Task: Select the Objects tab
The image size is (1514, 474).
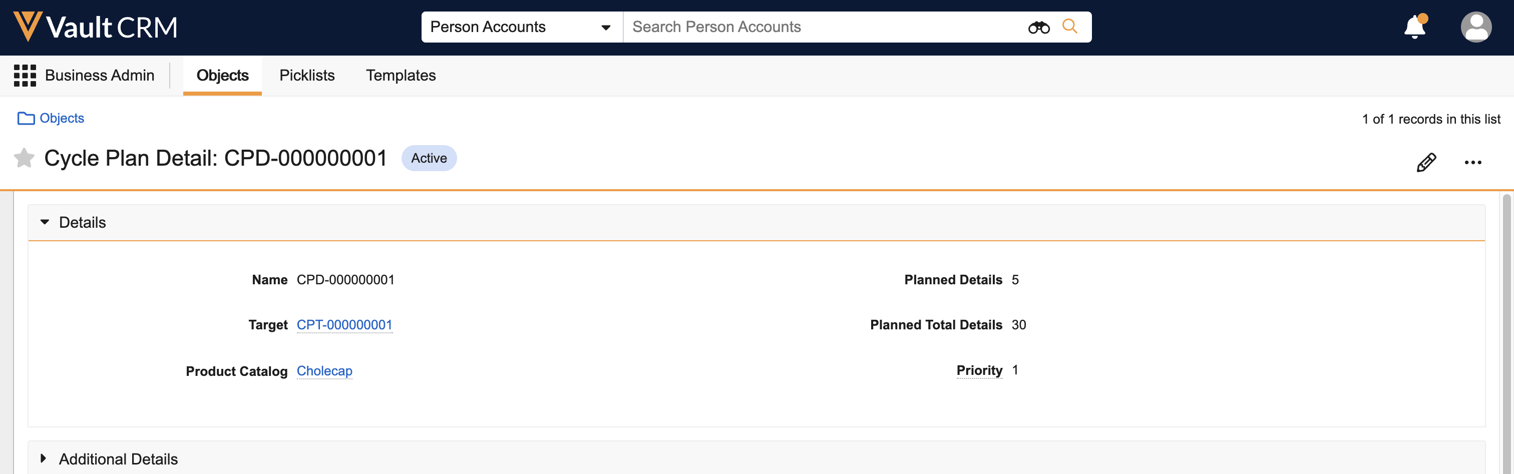Action: pos(222,76)
